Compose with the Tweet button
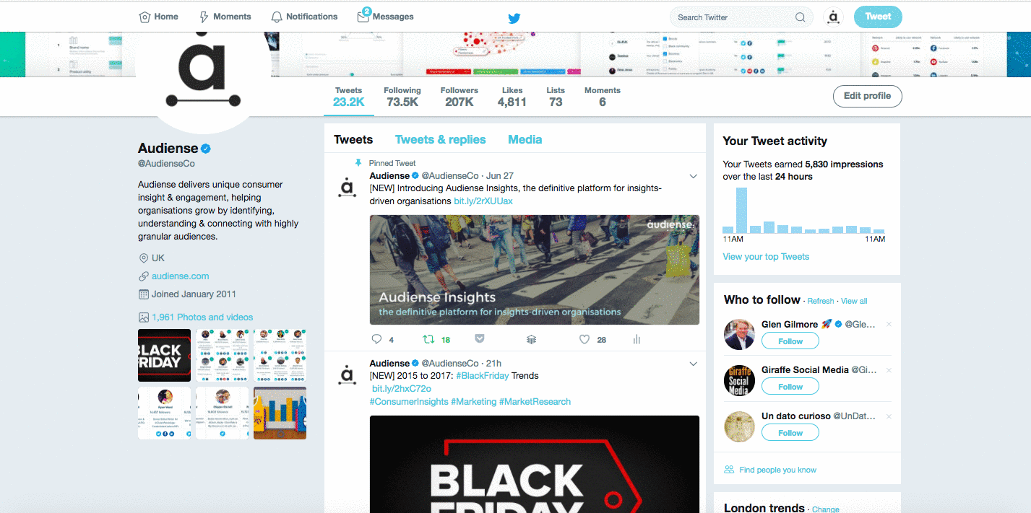1031x513 pixels. tap(878, 17)
